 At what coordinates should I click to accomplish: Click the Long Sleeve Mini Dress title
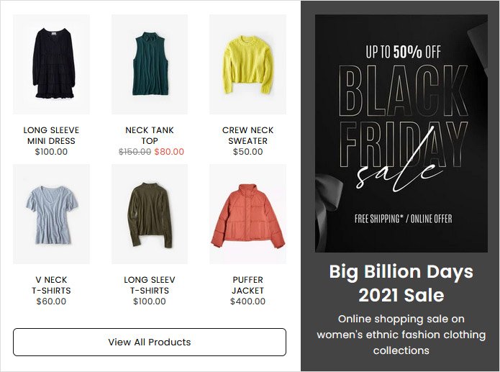pos(51,135)
